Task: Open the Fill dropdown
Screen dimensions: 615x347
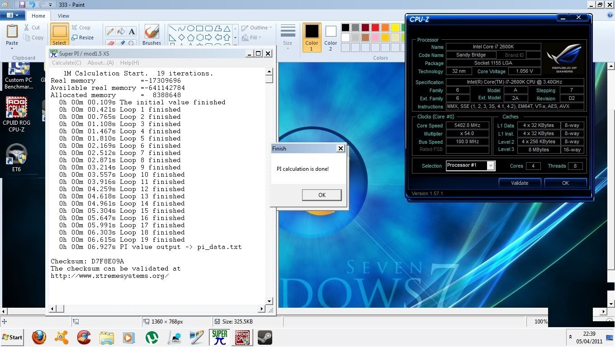Action: tap(251, 38)
